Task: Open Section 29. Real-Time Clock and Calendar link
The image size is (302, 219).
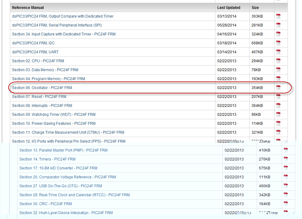Action: pyautogui.click(x=75, y=195)
